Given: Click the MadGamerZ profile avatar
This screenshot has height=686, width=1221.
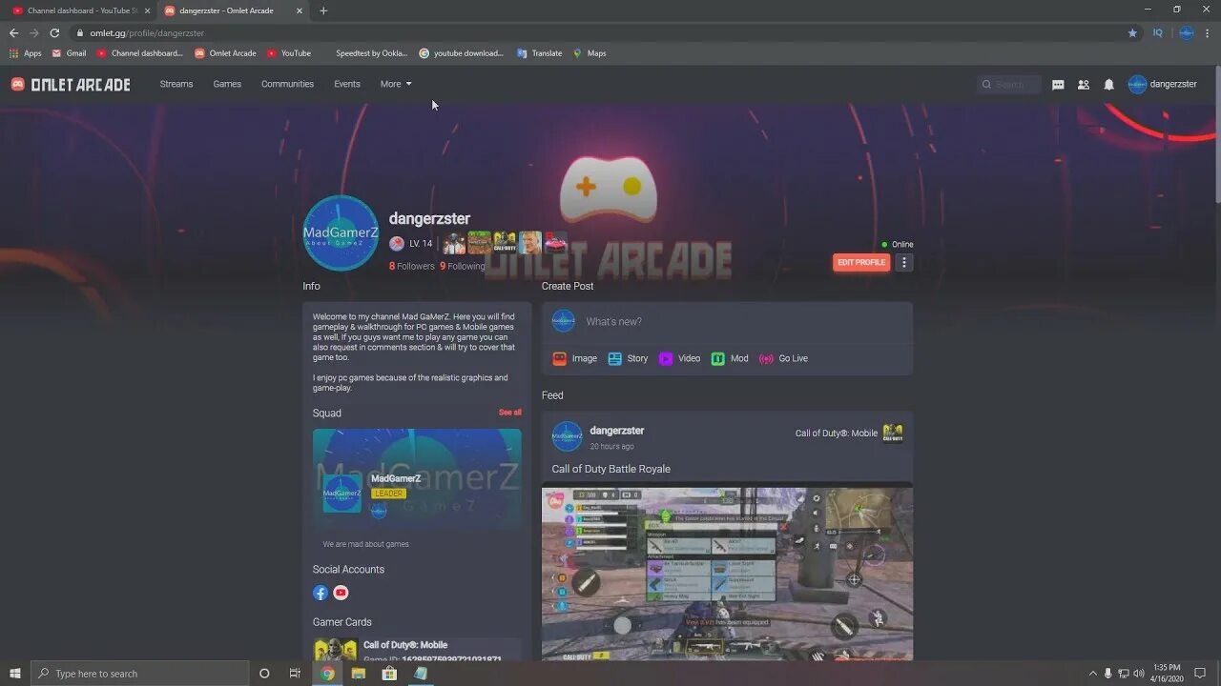Looking at the screenshot, I should [341, 232].
